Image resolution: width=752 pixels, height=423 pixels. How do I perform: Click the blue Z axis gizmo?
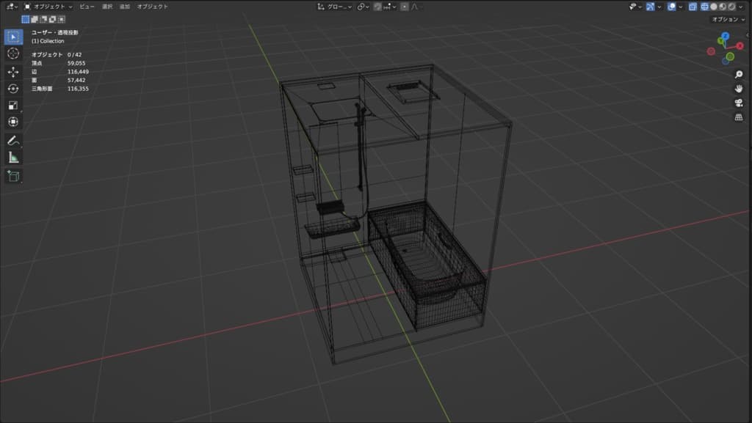tap(725, 35)
